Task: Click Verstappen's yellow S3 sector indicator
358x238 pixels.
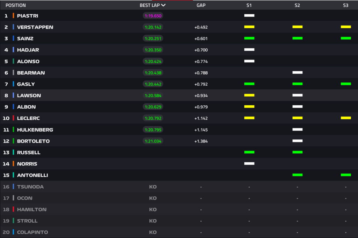Action: [x=345, y=27]
